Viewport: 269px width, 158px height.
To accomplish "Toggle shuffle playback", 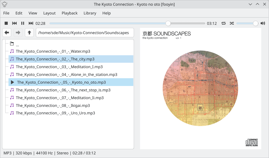I will tap(232, 23).
